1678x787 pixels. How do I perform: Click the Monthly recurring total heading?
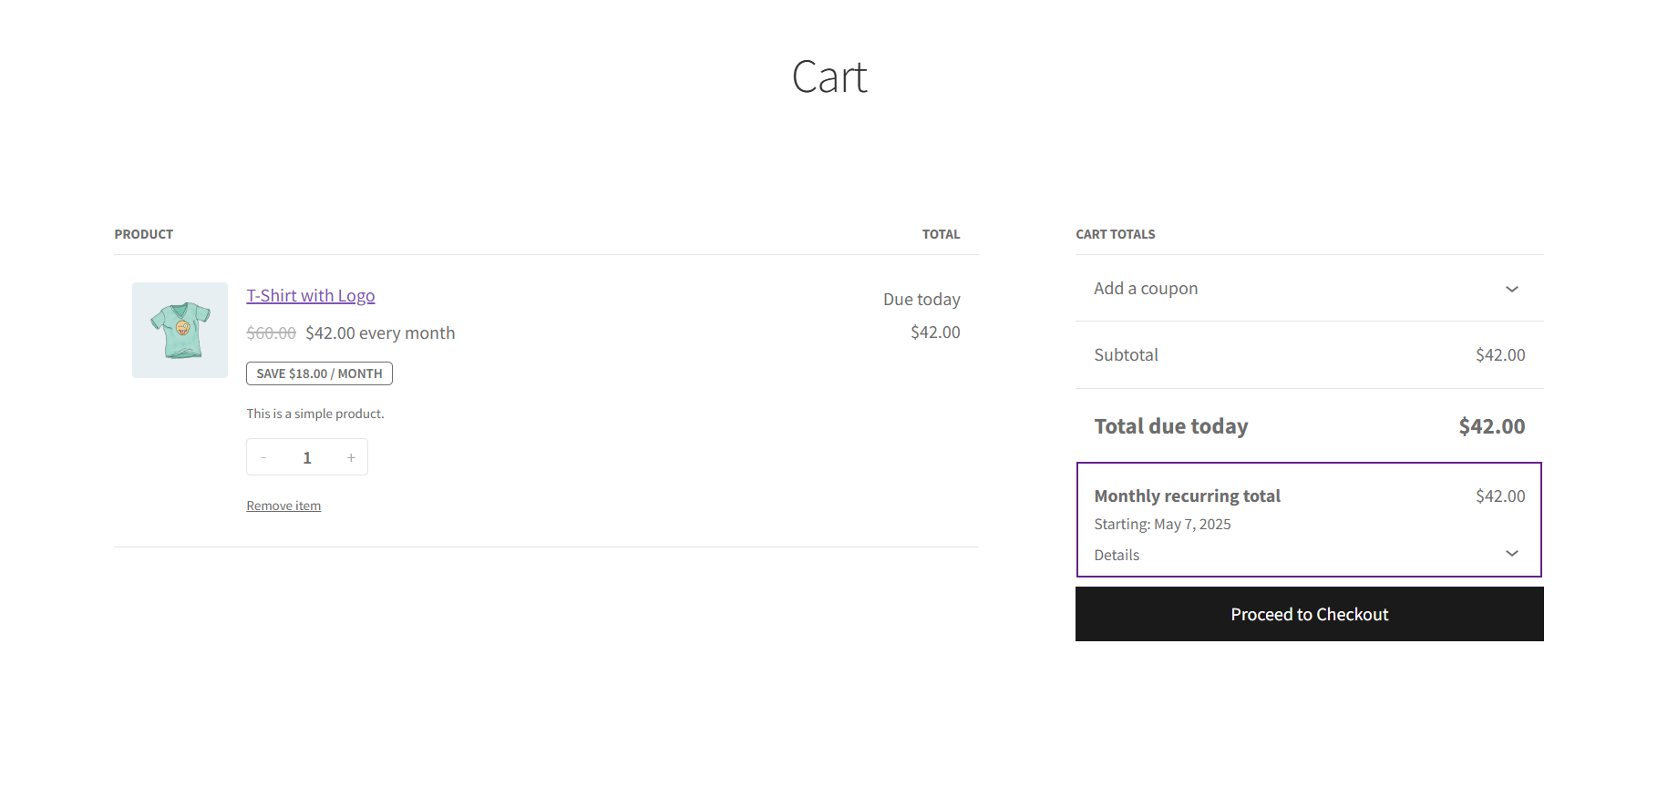[x=1187, y=496]
